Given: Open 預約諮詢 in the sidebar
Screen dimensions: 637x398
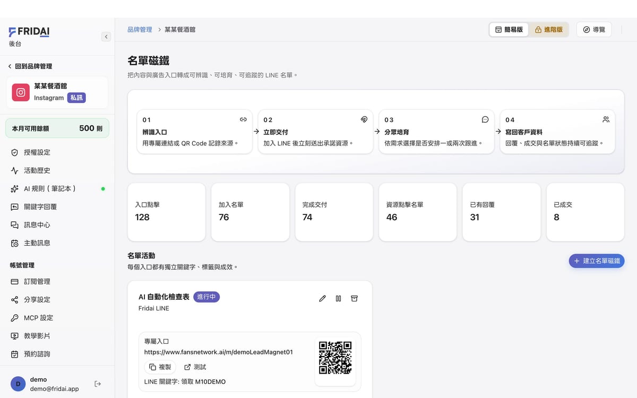Looking at the screenshot, I should tap(57, 353).
